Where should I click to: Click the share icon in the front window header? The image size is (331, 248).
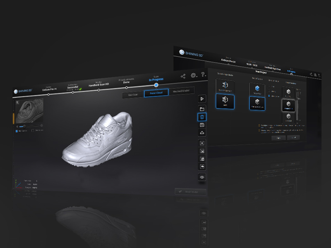click(183, 76)
